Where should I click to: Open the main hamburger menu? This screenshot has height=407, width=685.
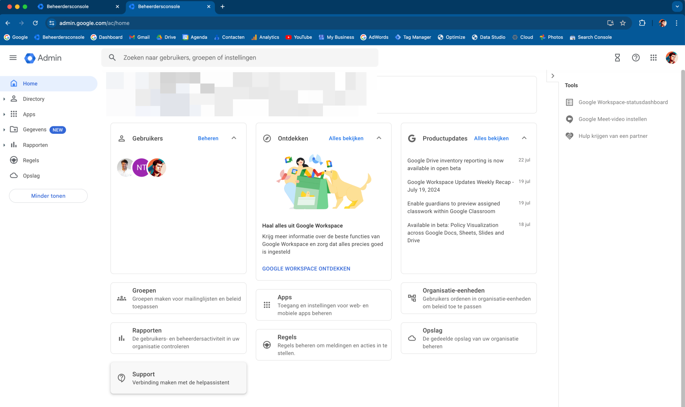click(13, 58)
